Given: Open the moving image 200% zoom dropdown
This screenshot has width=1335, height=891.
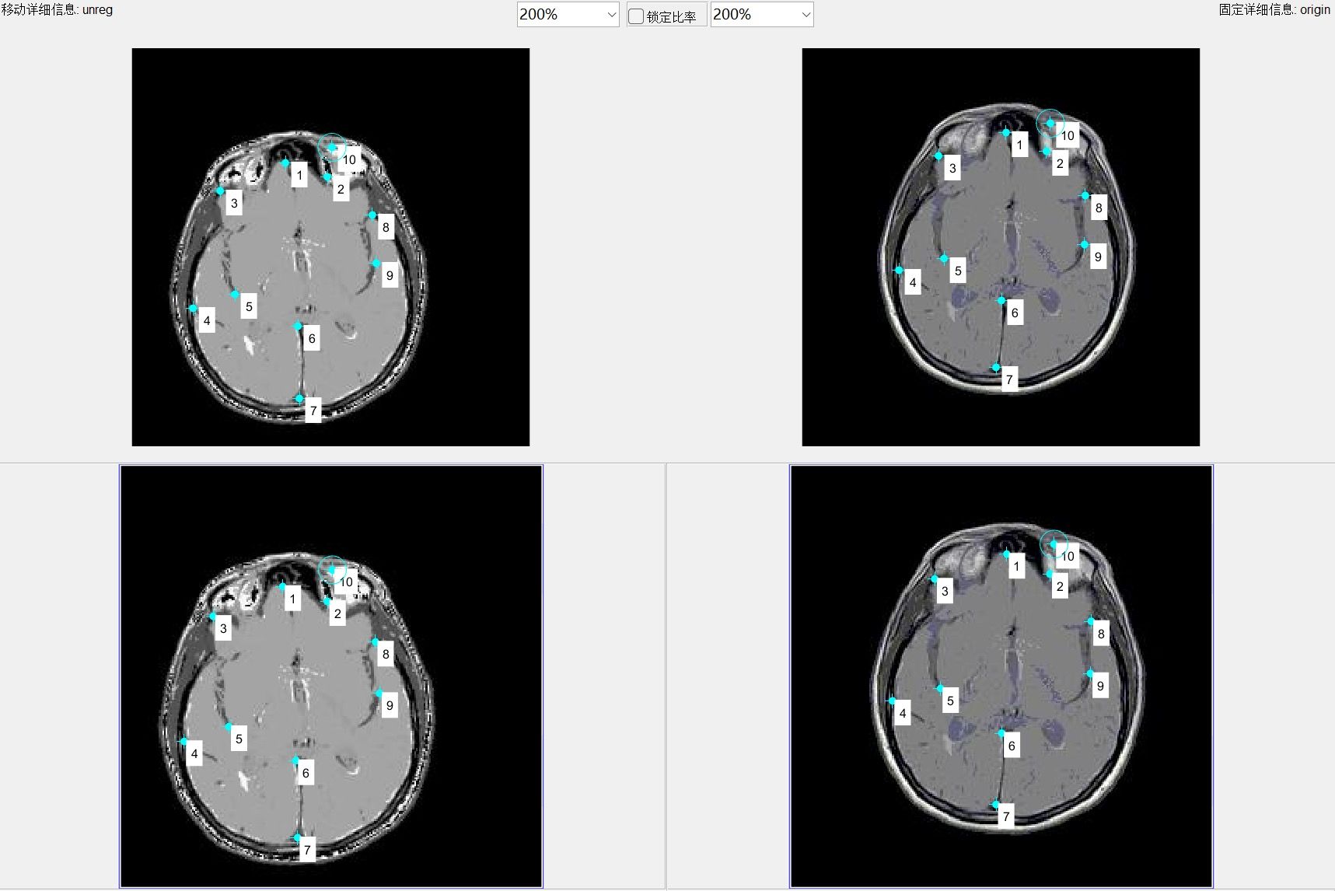Looking at the screenshot, I should (568, 14).
